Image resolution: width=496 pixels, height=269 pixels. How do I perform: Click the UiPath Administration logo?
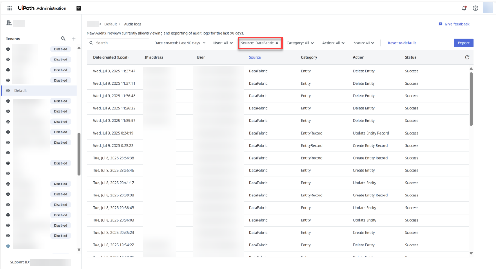(x=42, y=8)
